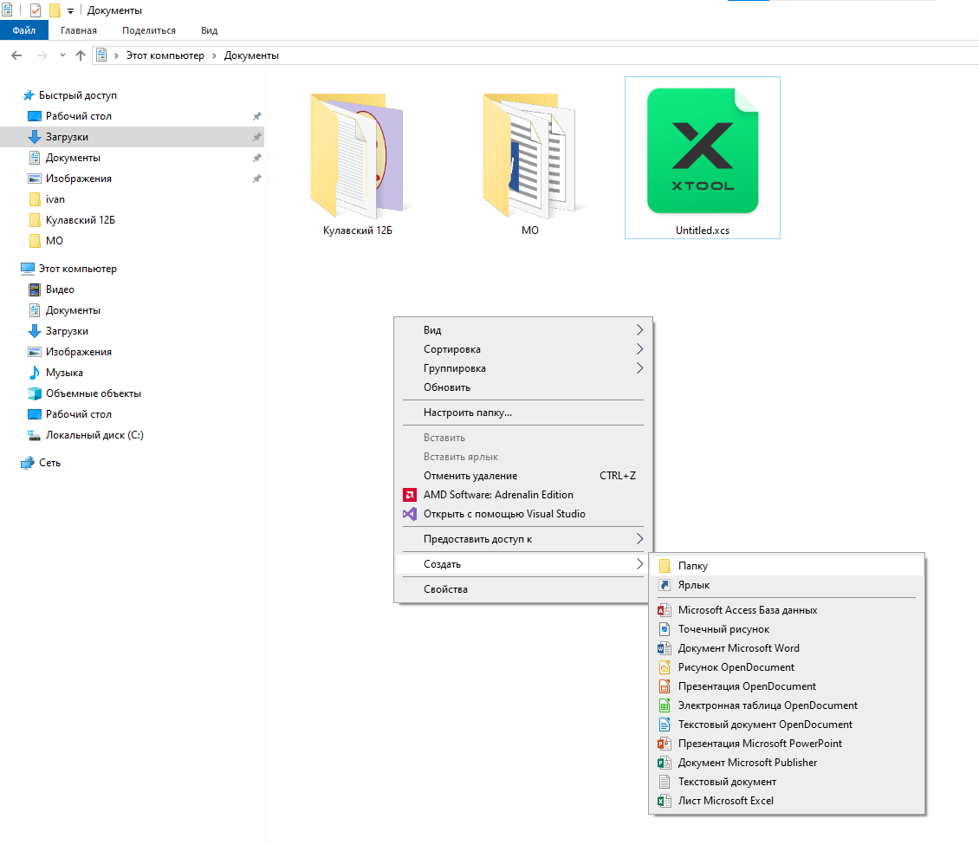The height and width of the screenshot is (845, 979).
Task: Create a Рисунок OpenDocument file
Action: (787, 667)
